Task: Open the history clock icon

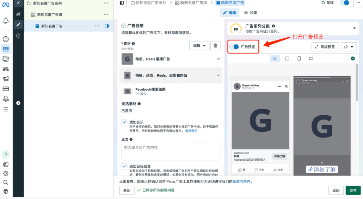Action: click(18, 36)
